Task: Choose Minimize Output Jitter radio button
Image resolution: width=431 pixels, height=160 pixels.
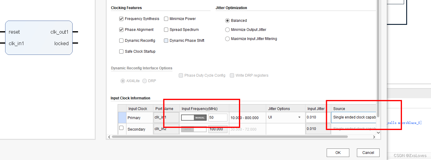Action: [x=227, y=30]
